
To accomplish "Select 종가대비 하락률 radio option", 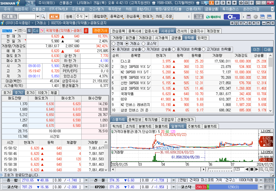I will tap(173, 49).
